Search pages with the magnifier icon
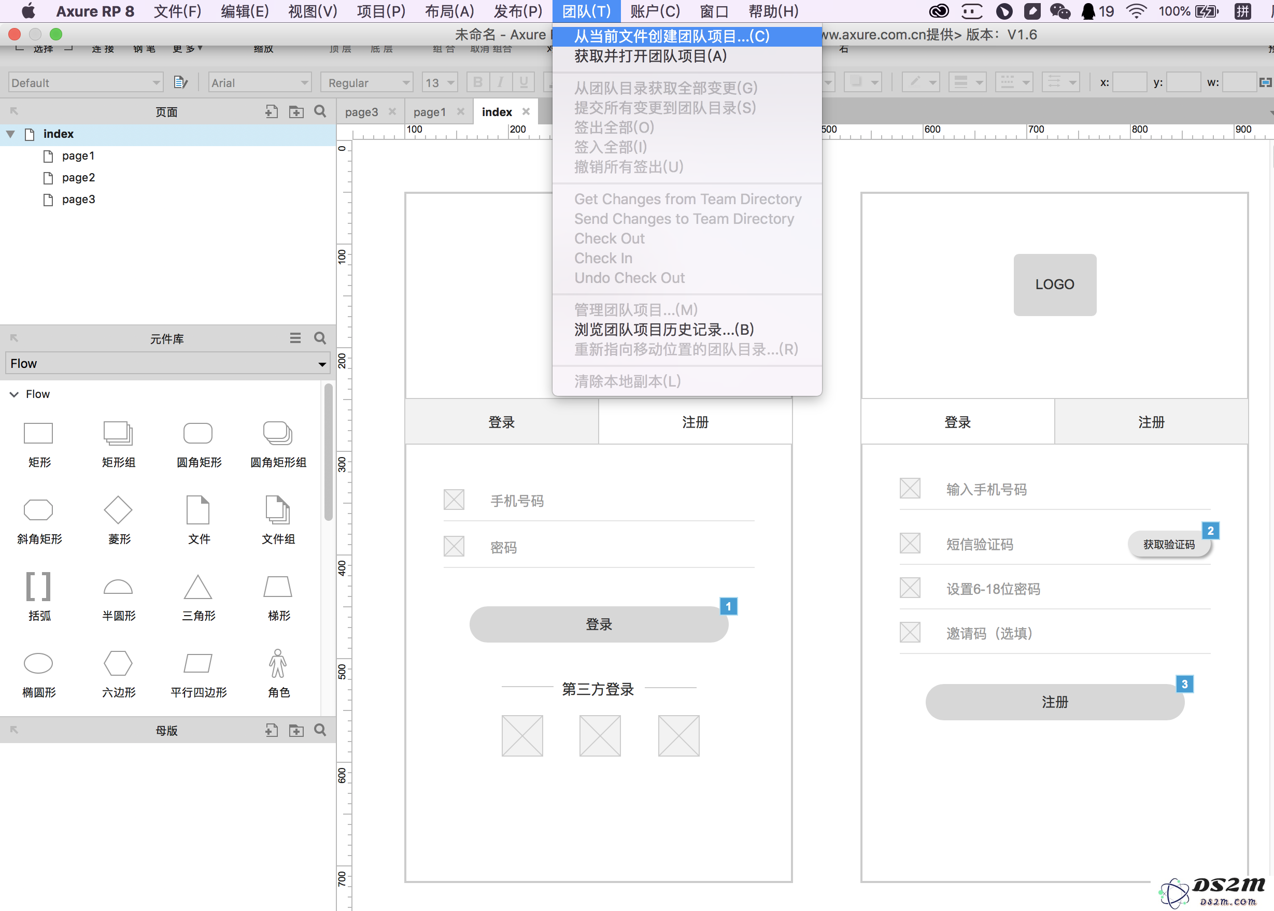 pyautogui.click(x=320, y=111)
